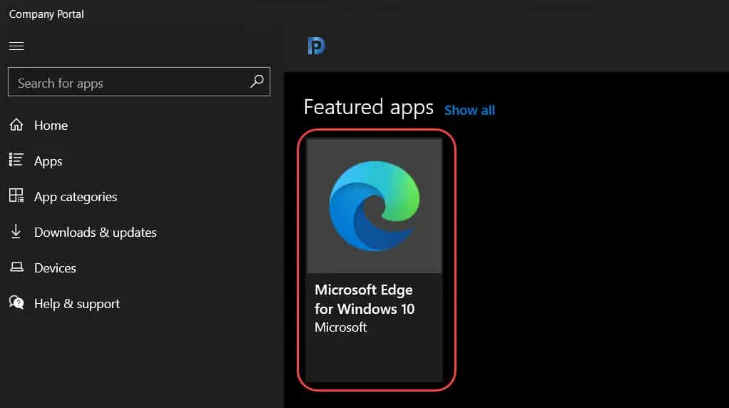Viewport: 729px width, 408px height.
Task: Click Microsoft Edge for Windows 10 title
Action: [364, 300]
